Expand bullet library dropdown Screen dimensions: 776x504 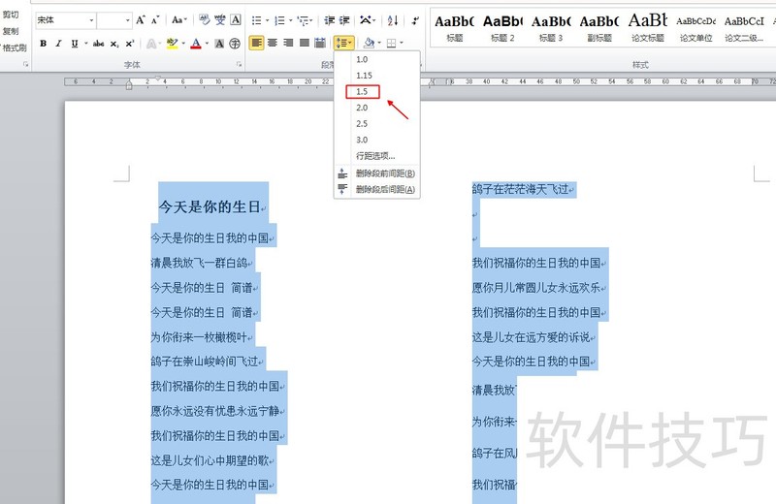(x=268, y=20)
